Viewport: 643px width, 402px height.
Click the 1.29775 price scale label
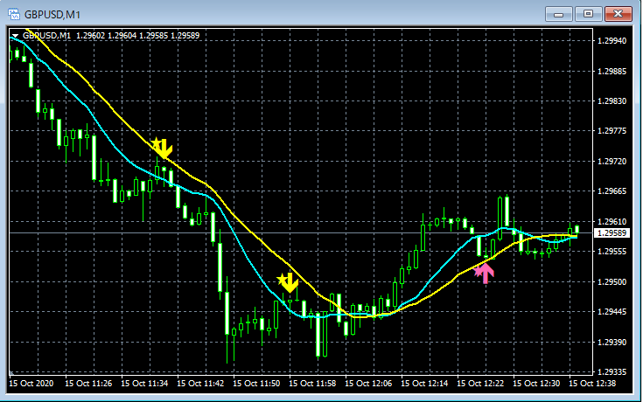click(612, 131)
